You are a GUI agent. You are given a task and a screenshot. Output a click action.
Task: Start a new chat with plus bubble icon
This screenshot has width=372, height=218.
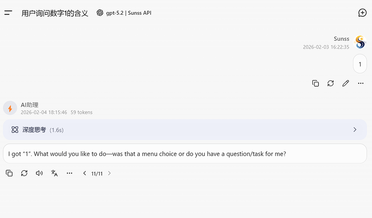point(362,13)
